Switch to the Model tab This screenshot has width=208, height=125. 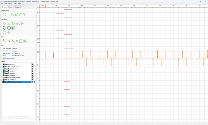(10, 7)
